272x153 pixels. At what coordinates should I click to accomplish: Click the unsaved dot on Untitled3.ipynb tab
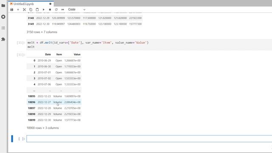click(50, 4)
